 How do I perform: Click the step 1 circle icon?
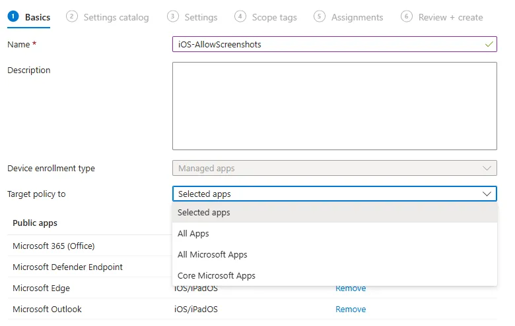(13, 16)
